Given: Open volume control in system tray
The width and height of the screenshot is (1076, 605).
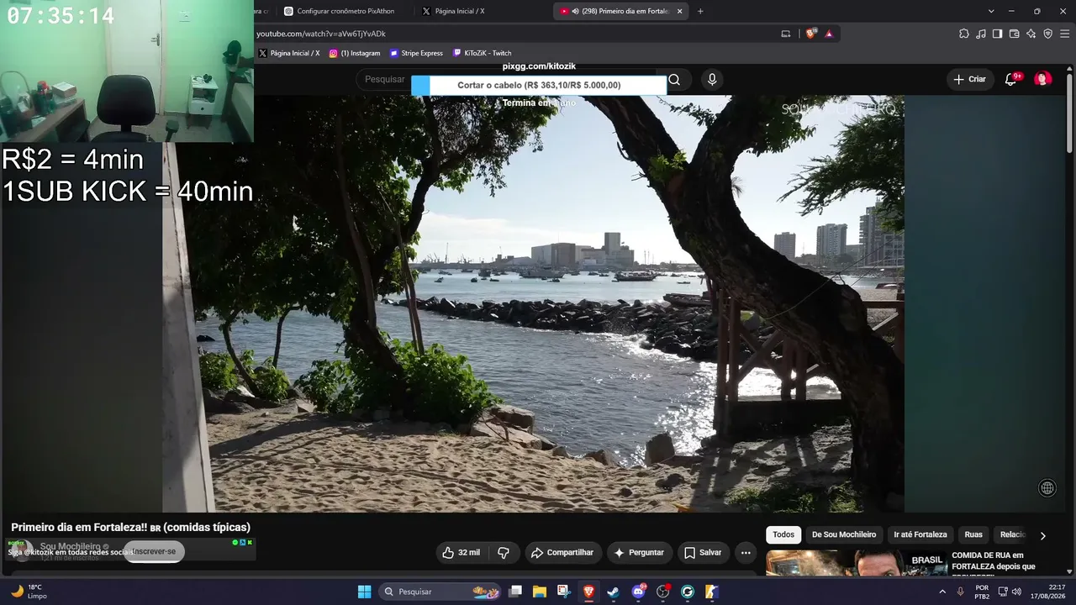Looking at the screenshot, I should [x=1016, y=592].
